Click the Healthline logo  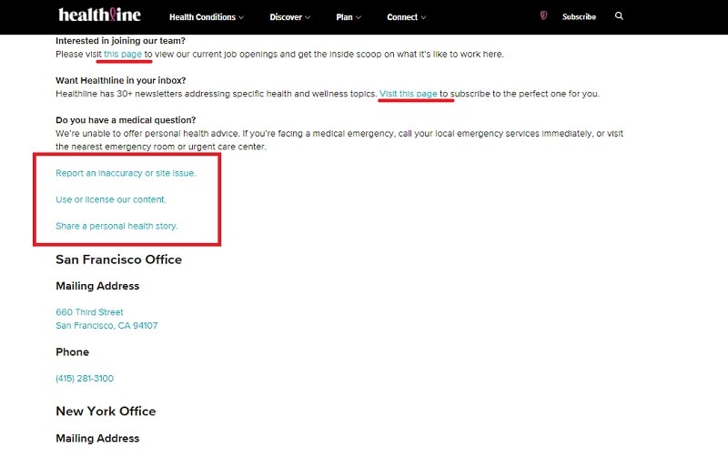[x=99, y=15]
